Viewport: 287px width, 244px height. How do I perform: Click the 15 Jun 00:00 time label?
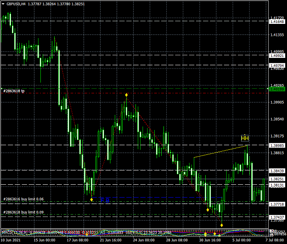pos(45,240)
